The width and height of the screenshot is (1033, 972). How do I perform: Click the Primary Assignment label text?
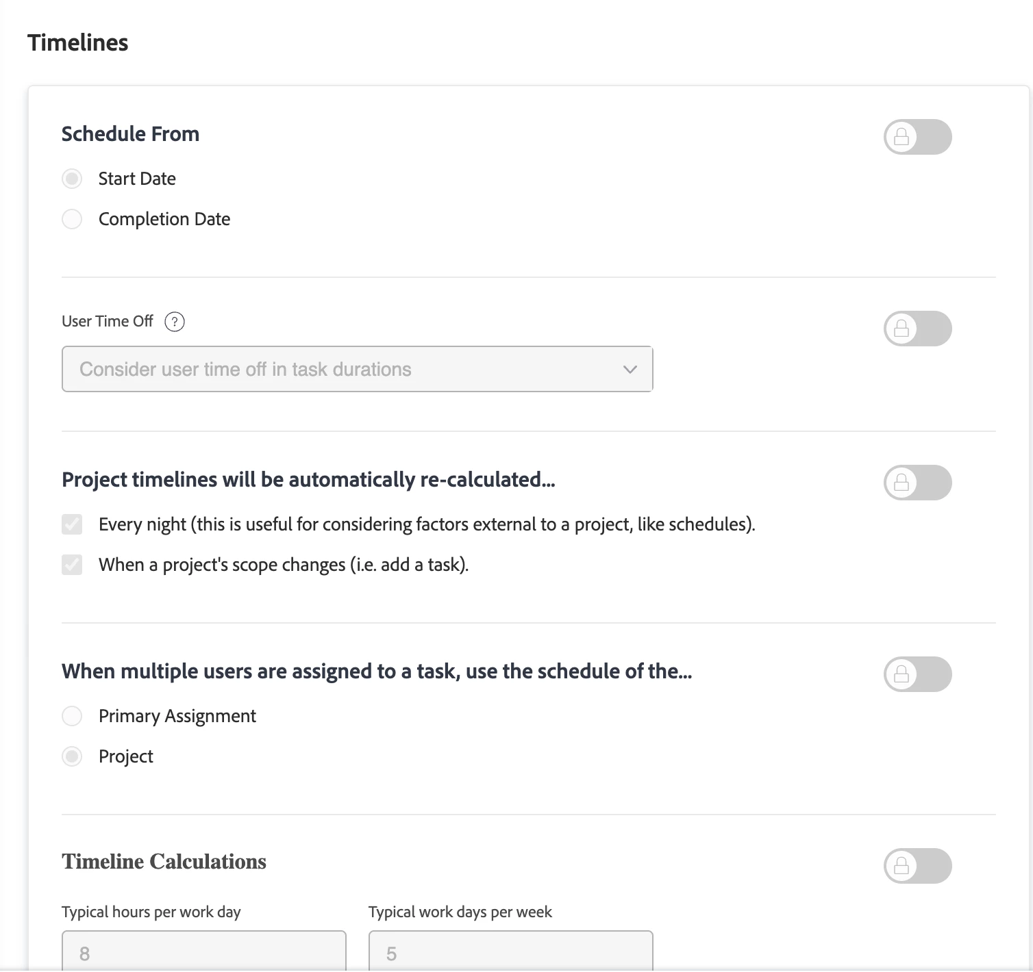point(177,716)
